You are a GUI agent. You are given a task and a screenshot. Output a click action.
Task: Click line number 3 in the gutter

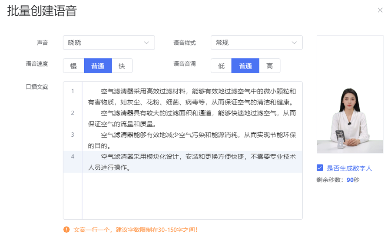[x=73, y=135]
